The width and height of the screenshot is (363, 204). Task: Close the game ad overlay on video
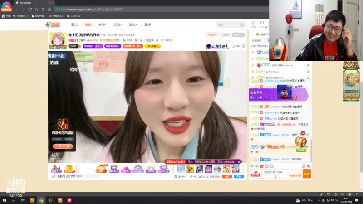coord(75,123)
